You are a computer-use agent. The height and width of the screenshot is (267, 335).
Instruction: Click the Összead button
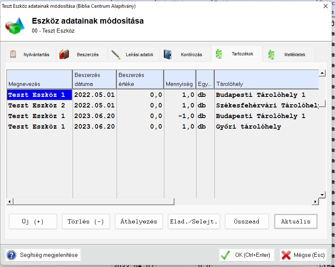(x=247, y=222)
